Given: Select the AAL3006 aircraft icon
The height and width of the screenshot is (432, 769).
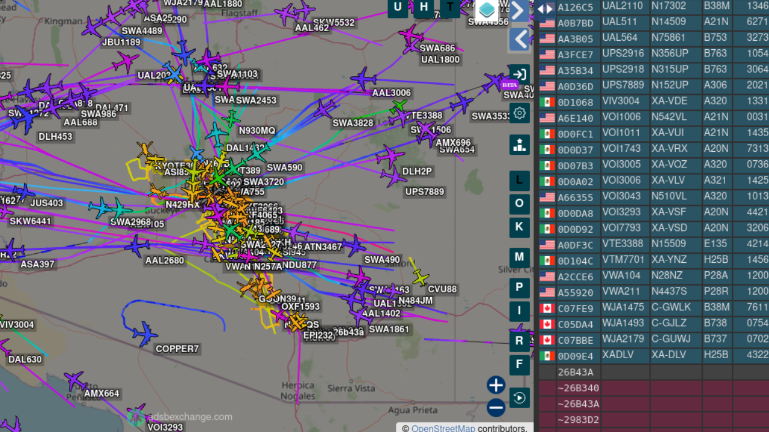Looking at the screenshot, I should 363,79.
